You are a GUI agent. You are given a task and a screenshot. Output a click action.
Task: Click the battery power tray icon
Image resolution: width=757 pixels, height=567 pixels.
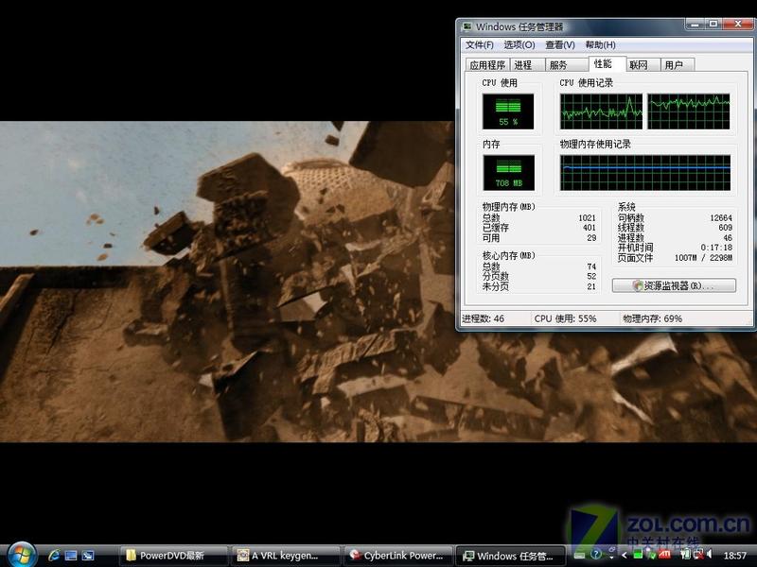point(685,554)
